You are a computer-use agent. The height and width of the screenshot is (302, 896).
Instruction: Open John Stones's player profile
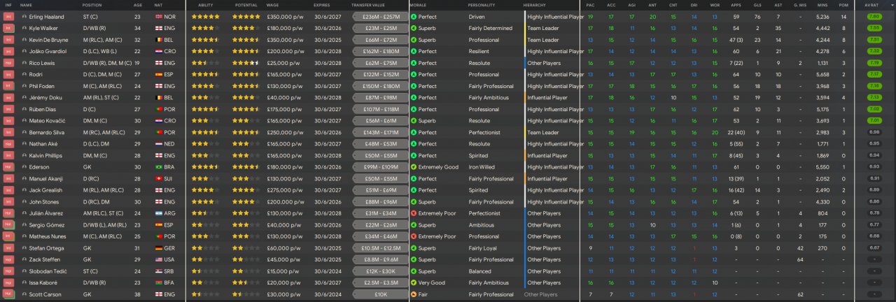(x=45, y=201)
